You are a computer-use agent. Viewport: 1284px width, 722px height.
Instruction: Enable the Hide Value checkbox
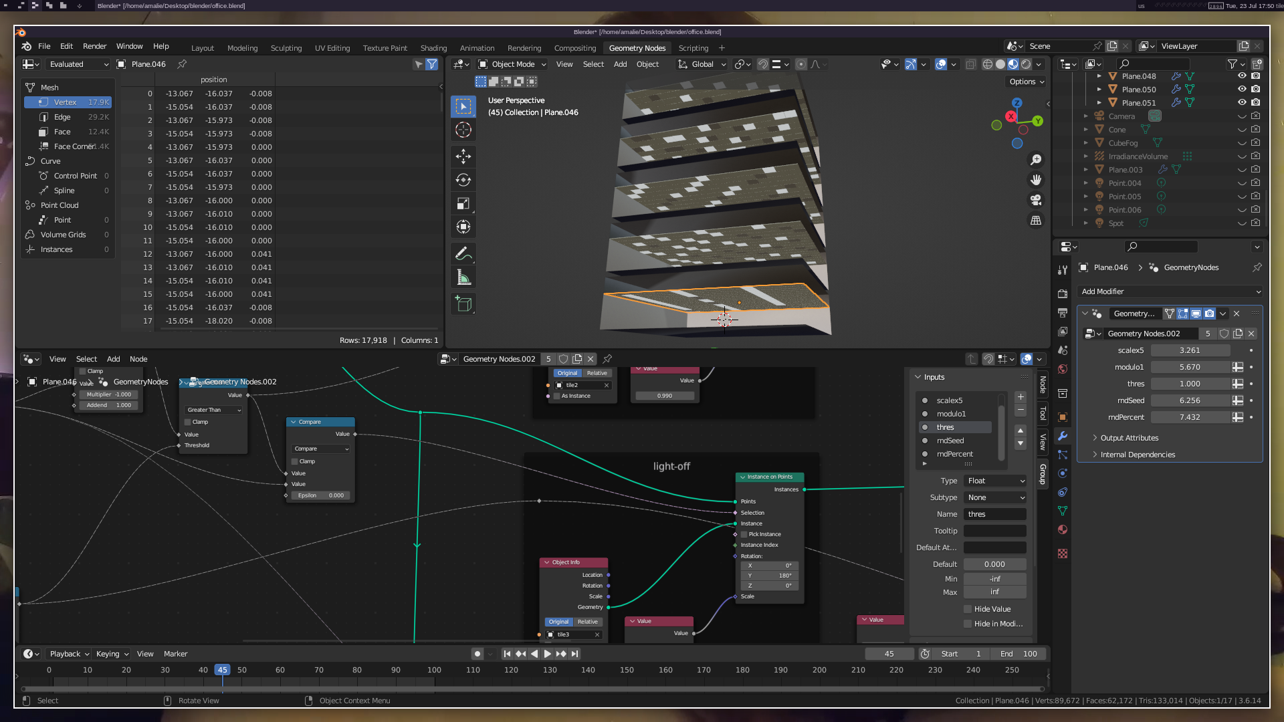[x=968, y=609]
